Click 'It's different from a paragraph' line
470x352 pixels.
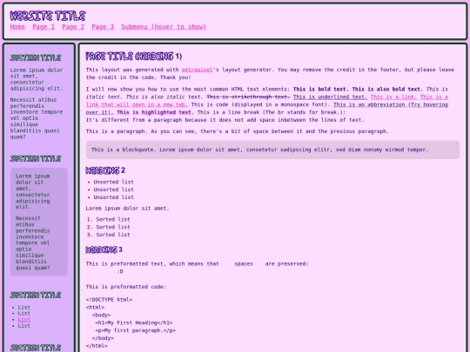pos(225,120)
